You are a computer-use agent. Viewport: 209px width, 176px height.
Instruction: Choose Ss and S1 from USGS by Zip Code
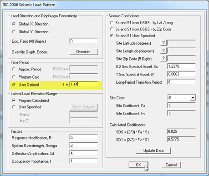pos(112,29)
